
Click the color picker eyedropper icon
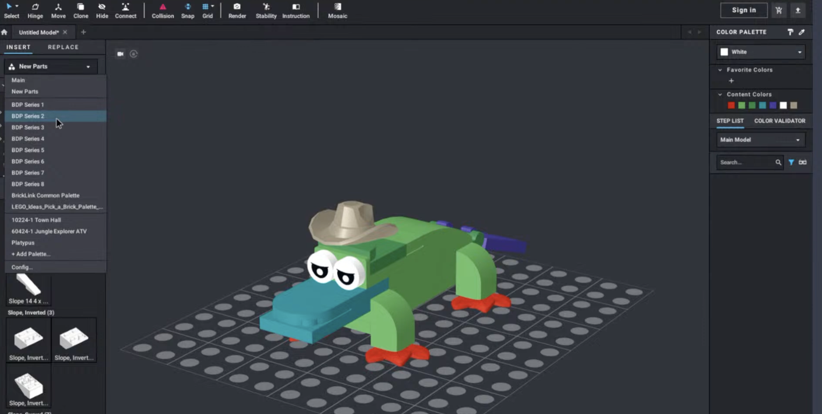pyautogui.click(x=801, y=32)
